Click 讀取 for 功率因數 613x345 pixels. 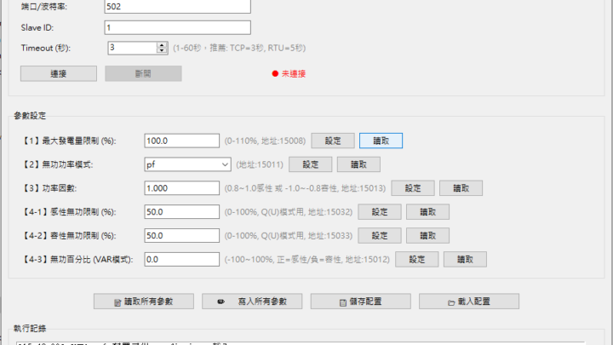461,188
